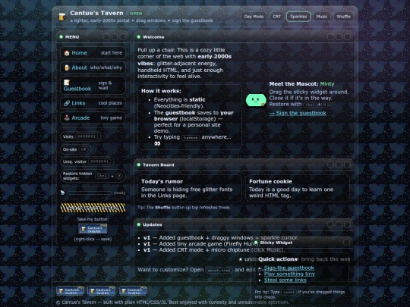The width and height of the screenshot is (410, 307).
Task: Go to the Guestbook menu entry
Action: point(93,86)
